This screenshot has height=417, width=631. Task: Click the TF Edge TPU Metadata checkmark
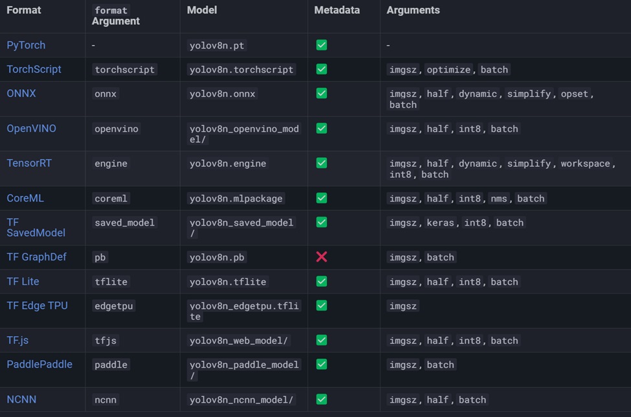[x=322, y=305]
